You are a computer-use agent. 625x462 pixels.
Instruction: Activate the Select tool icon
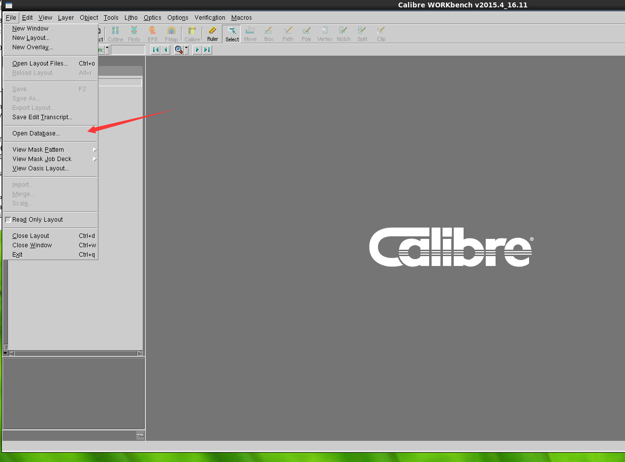coord(232,34)
